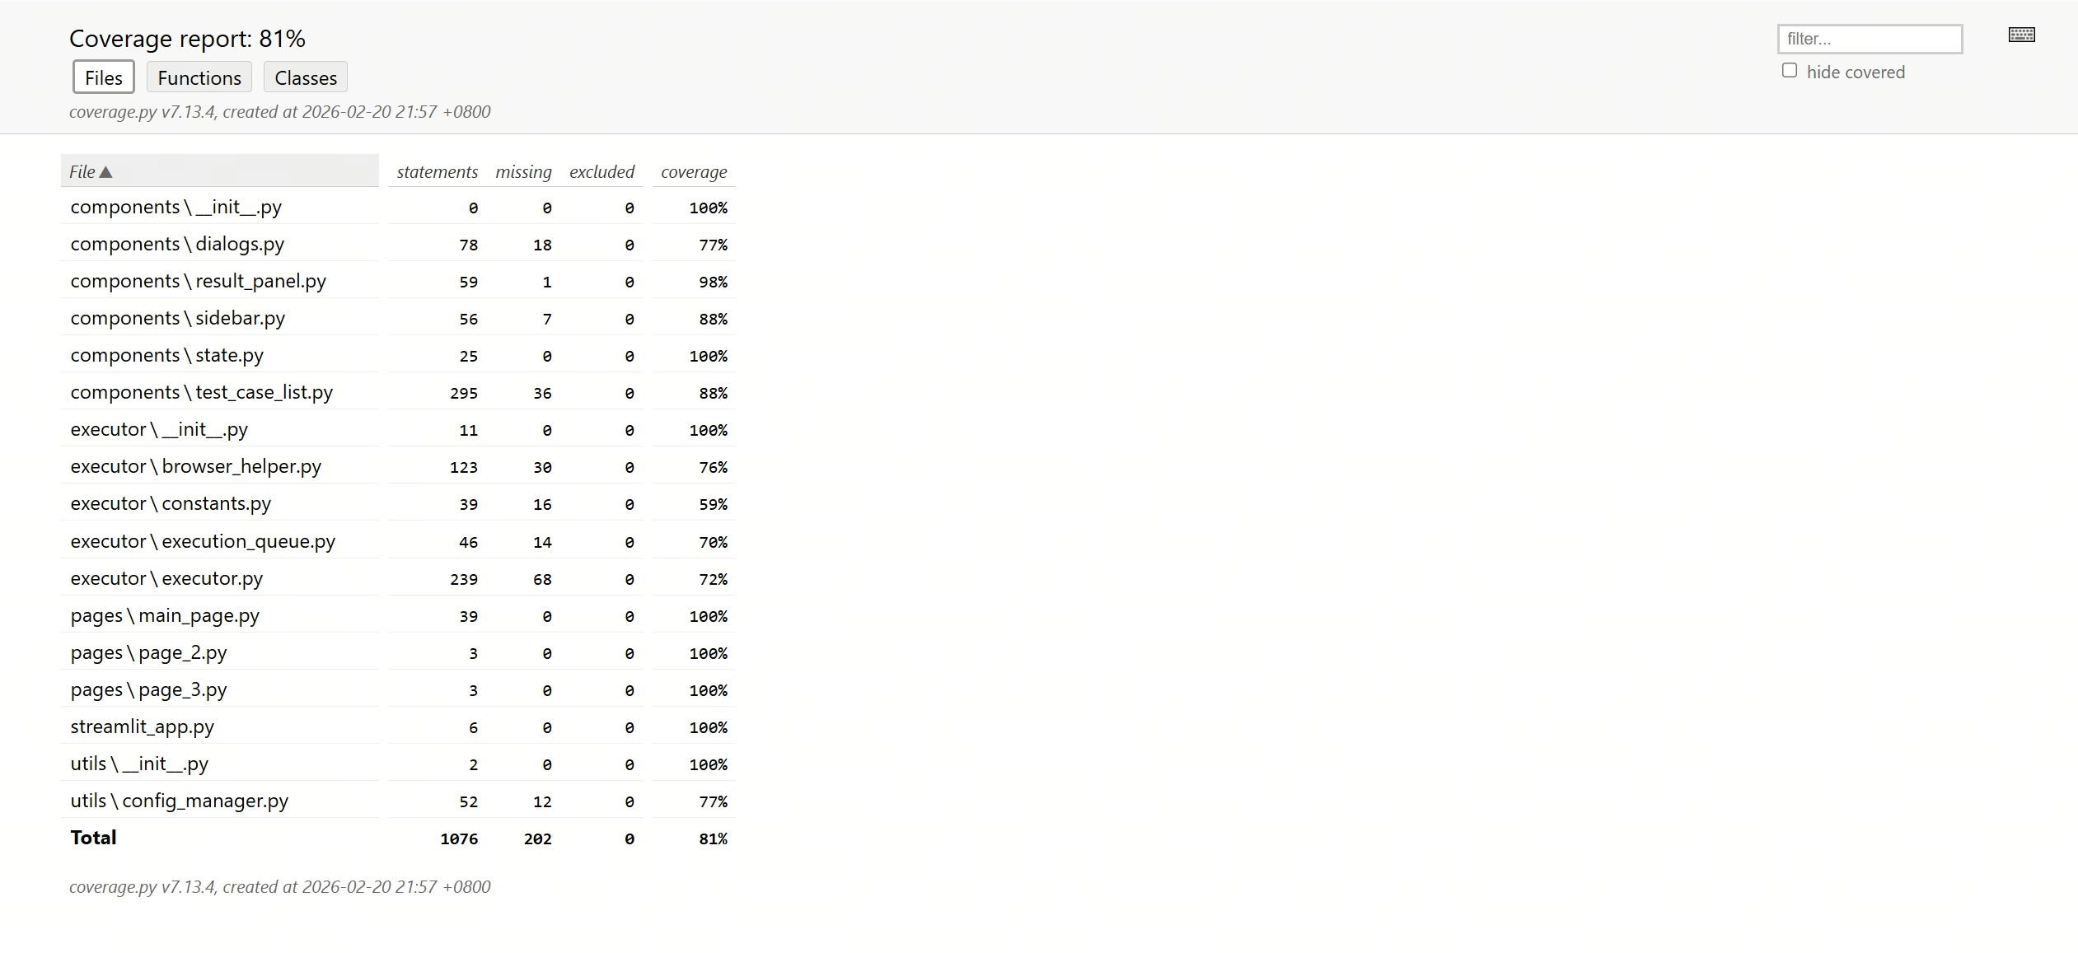
Task: Open executor\executor.py coverage details
Action: [166, 578]
